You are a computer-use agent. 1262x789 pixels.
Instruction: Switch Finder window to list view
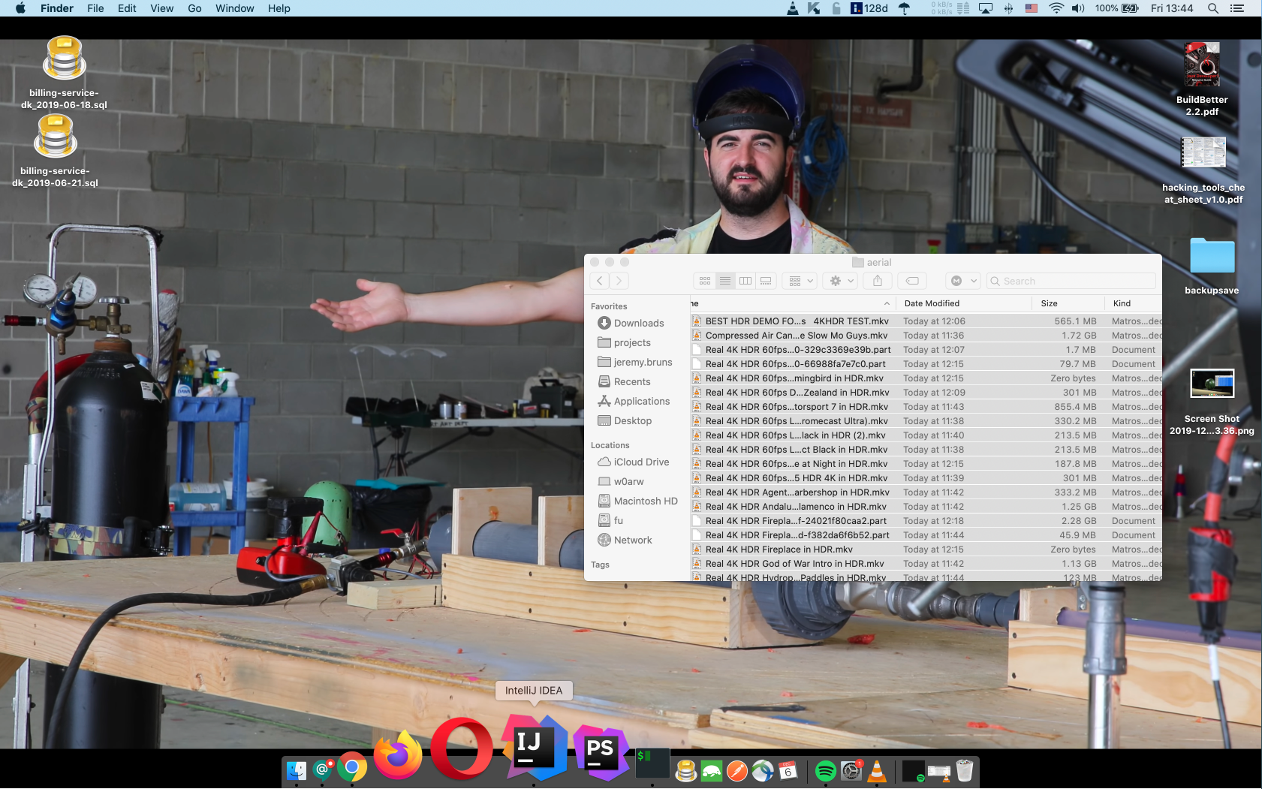(725, 281)
